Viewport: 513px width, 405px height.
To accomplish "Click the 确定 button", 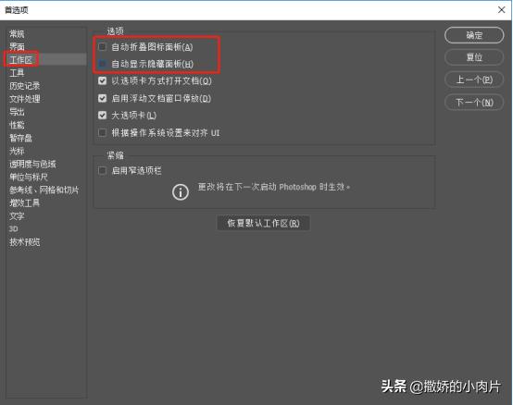I will 474,35.
